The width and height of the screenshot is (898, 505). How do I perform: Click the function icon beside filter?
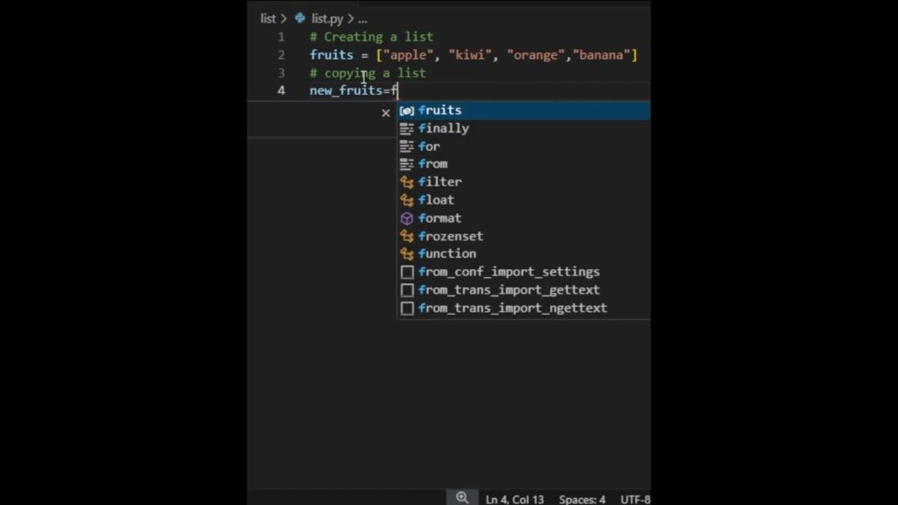(407, 181)
